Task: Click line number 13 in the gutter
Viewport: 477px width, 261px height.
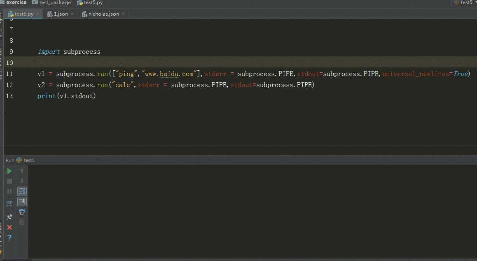Action: tap(9, 96)
